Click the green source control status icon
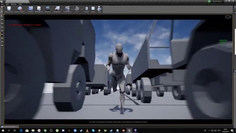Screen dimensions: 236x133 pyautogui.click(x=209, y=1)
